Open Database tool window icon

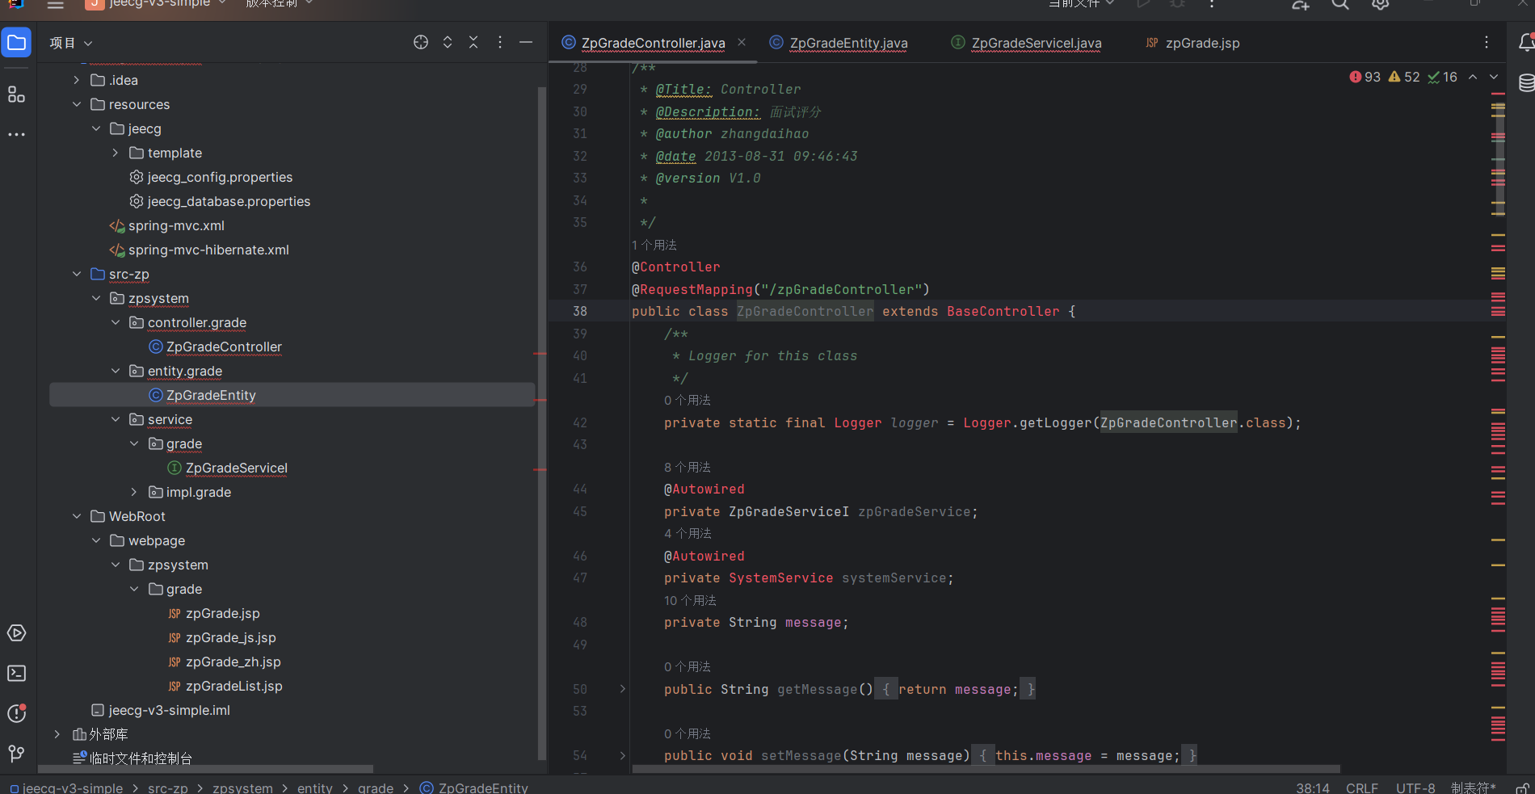click(x=1526, y=83)
